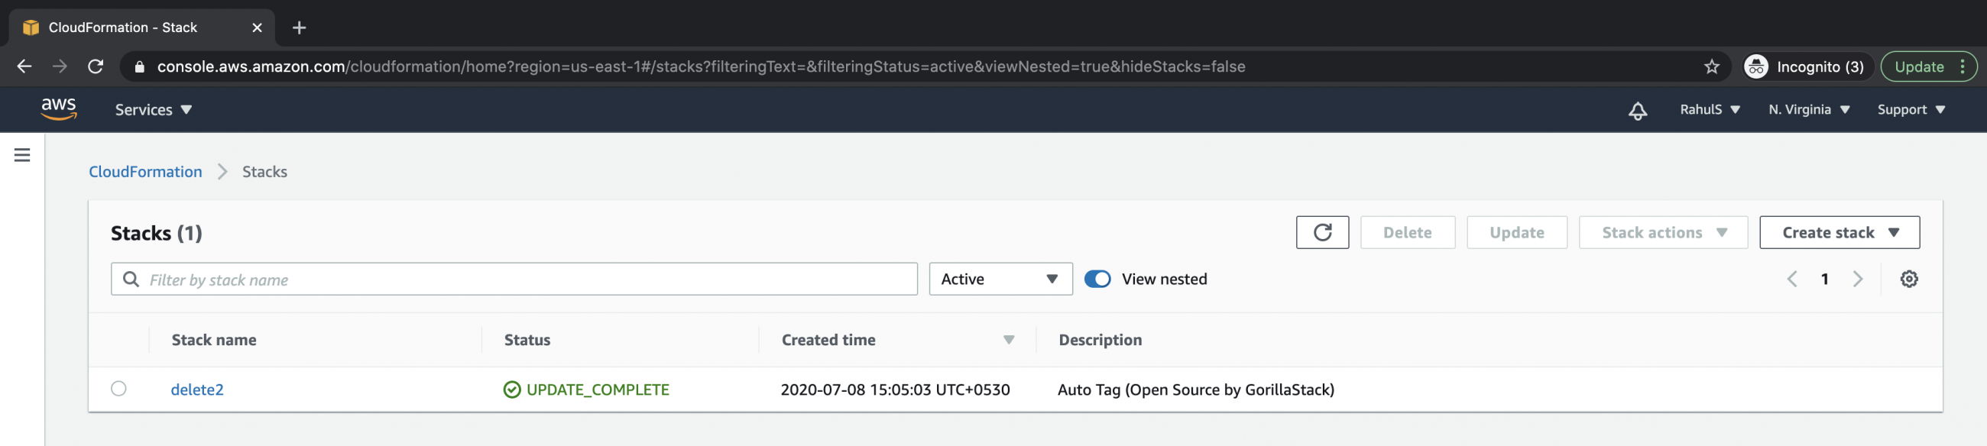The width and height of the screenshot is (1987, 446).
Task: Refresh the stacks list with the refresh button
Action: pyautogui.click(x=1322, y=233)
